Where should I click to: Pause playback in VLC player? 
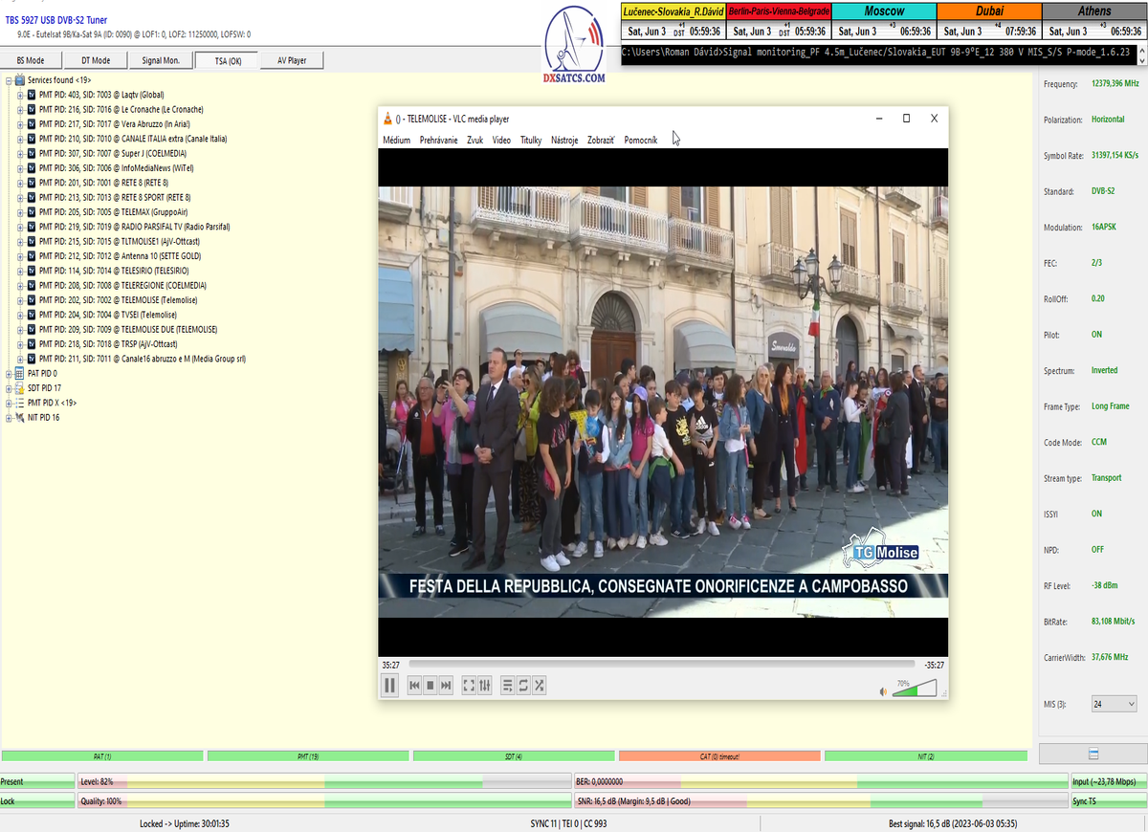(x=390, y=685)
